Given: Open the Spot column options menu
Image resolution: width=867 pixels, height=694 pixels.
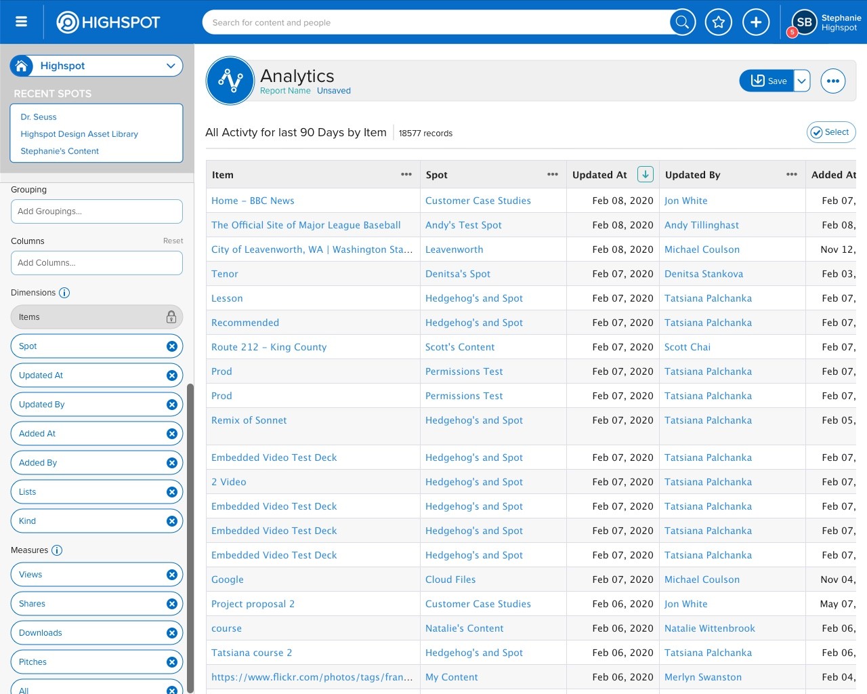Looking at the screenshot, I should click(x=553, y=174).
